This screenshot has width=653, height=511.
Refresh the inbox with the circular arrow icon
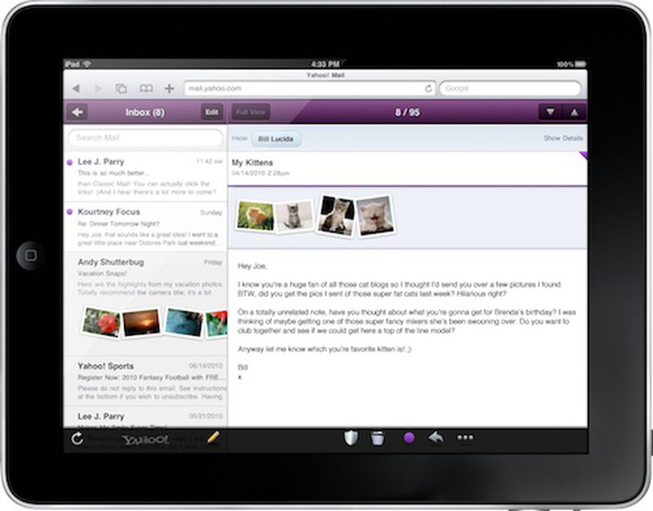(x=76, y=438)
